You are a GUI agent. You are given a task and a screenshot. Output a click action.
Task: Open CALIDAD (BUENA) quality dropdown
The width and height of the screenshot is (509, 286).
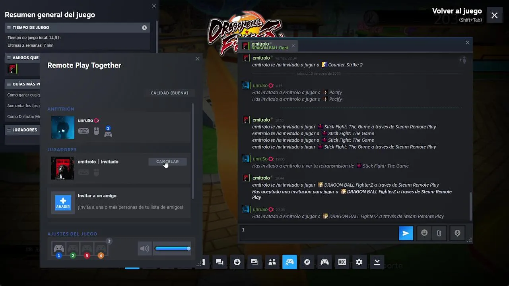pyautogui.click(x=169, y=93)
